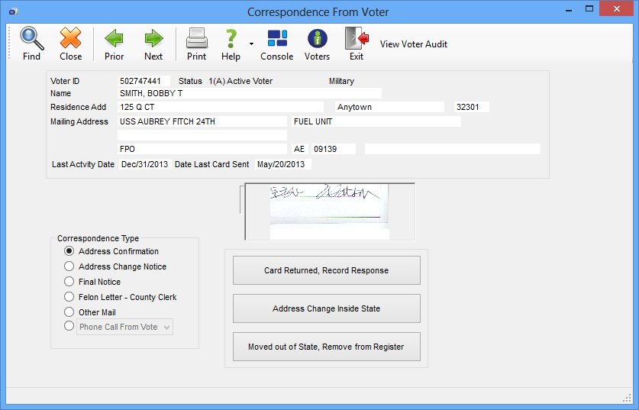Viewport: 639px width, 410px height.
Task: Click View Voter Audit in toolbar
Action: pos(413,44)
